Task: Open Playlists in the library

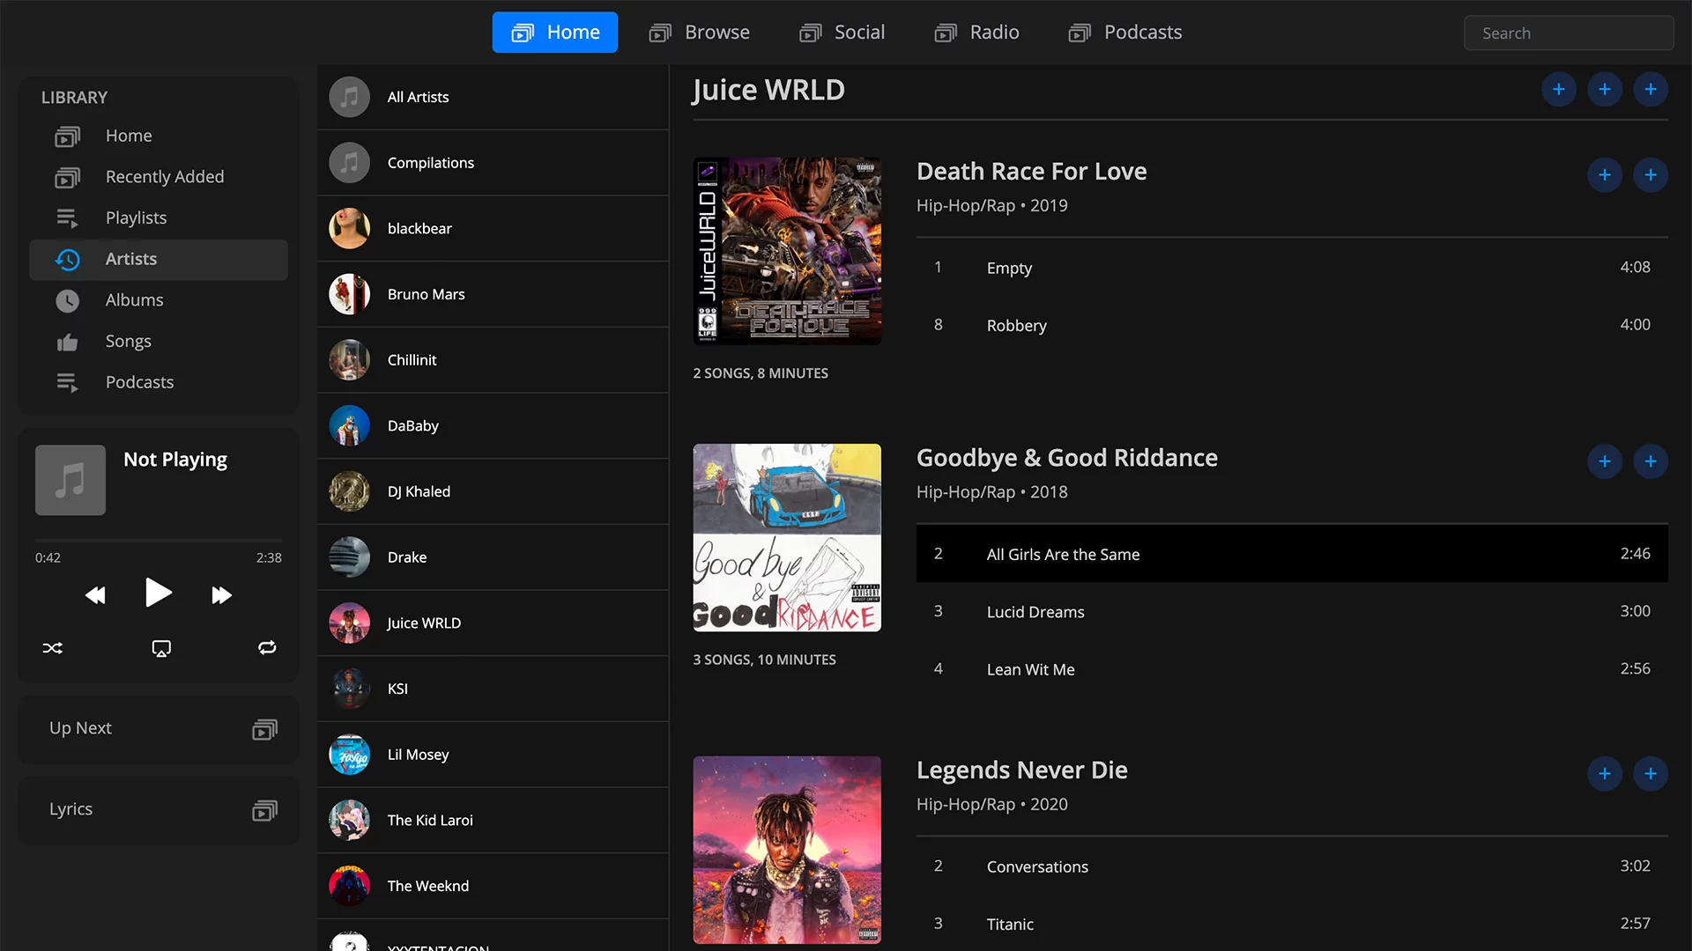Action: [159, 218]
